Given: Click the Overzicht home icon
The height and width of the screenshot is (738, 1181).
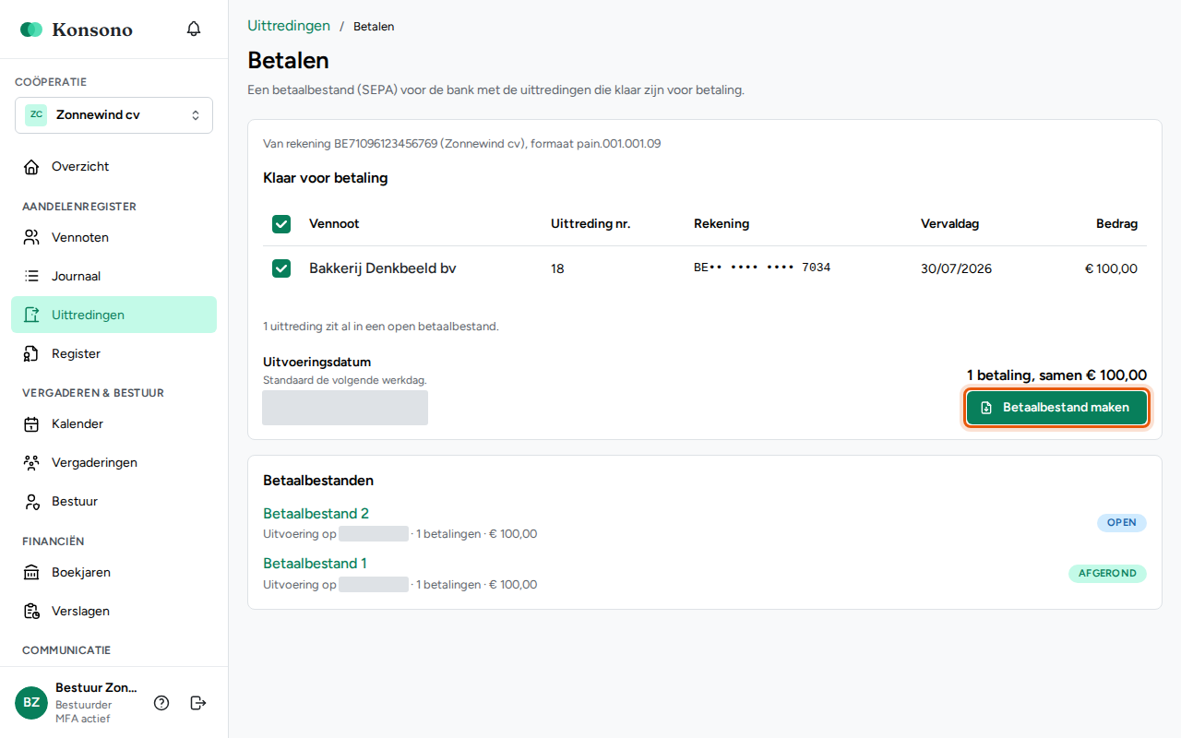Looking at the screenshot, I should (x=31, y=167).
